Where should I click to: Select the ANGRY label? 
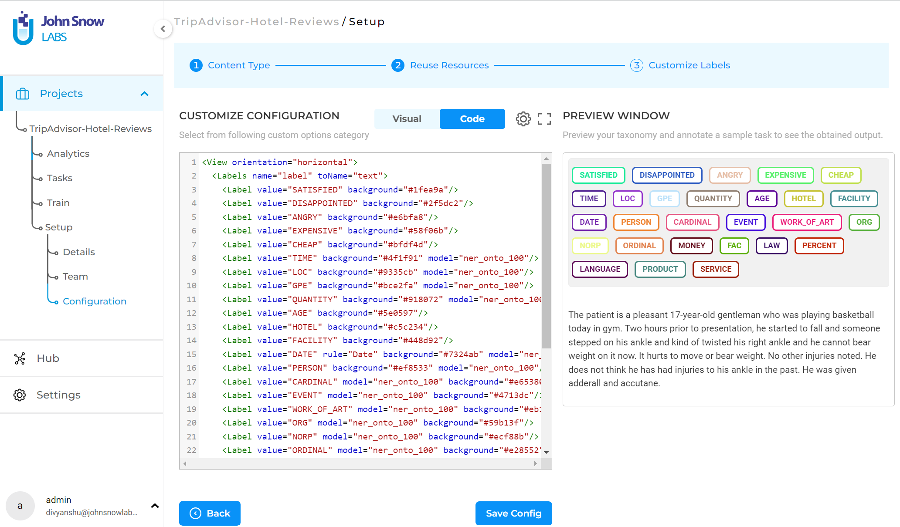[730, 175]
